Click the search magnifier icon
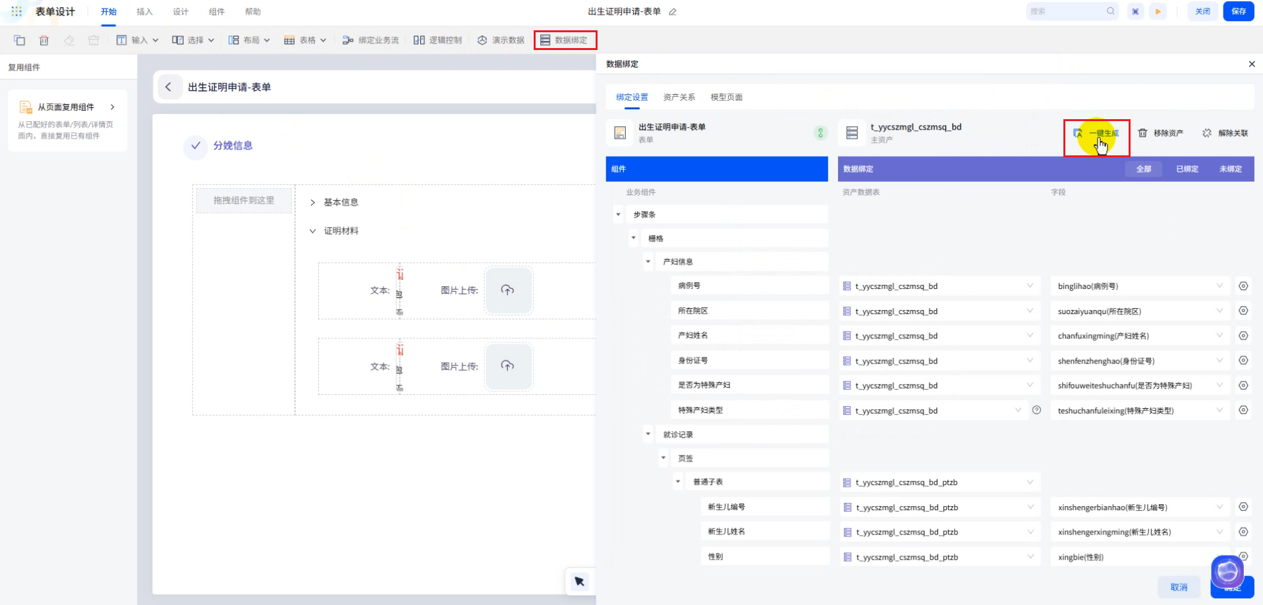The width and height of the screenshot is (1263, 605). pos(1111,11)
